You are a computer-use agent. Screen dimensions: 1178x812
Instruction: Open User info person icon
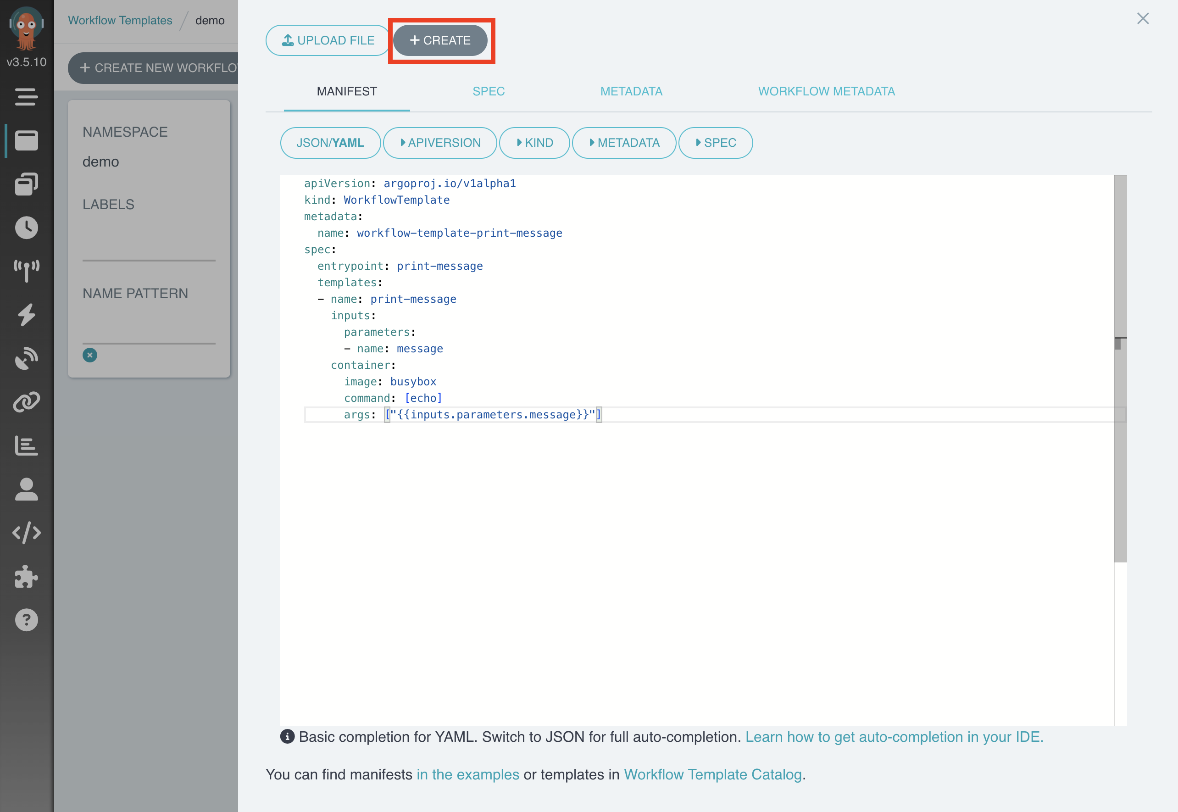pyautogui.click(x=26, y=489)
